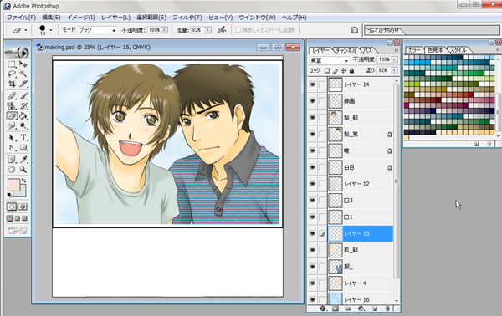The width and height of the screenshot is (502, 316).
Task: Open brush preset picker dropdown
Action: pyautogui.click(x=50, y=30)
